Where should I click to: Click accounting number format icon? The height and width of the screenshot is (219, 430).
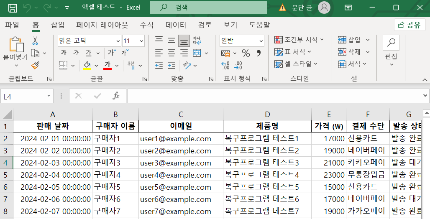click(226, 53)
